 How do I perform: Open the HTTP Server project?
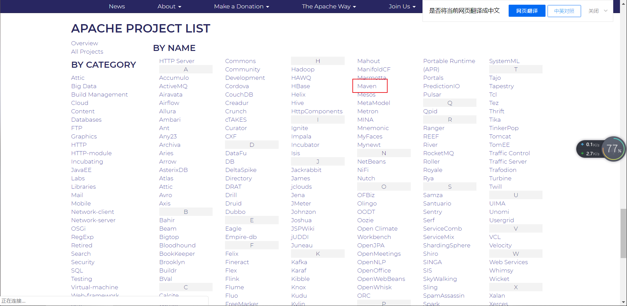point(177,61)
